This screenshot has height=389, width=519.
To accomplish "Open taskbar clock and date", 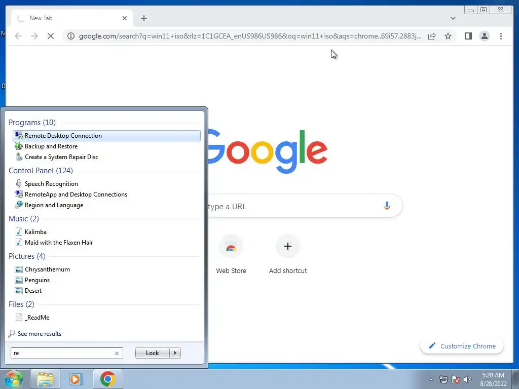I will pyautogui.click(x=493, y=379).
